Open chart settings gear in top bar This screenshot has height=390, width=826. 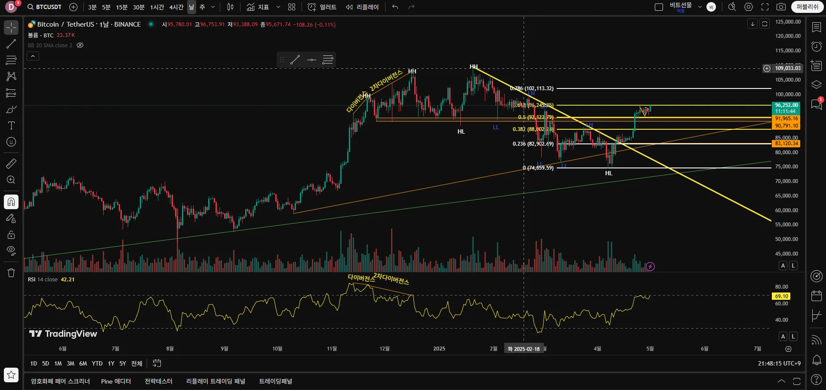(749, 7)
